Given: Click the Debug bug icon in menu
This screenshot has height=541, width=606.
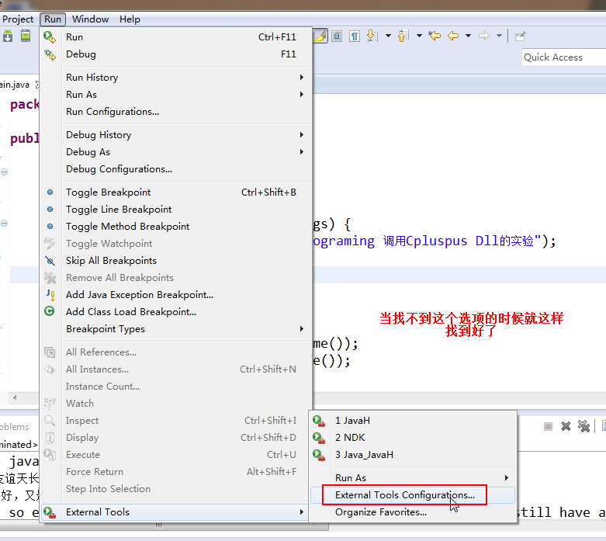Looking at the screenshot, I should point(50,54).
